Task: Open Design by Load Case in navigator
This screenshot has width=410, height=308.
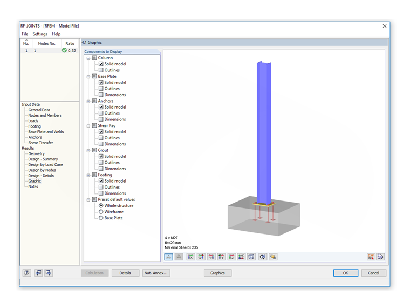Action: (x=45, y=165)
